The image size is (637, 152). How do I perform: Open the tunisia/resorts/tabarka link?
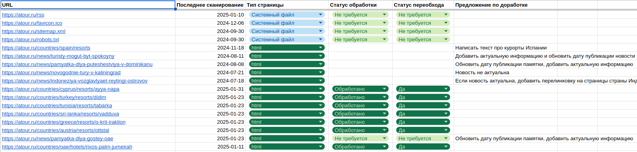[57, 106]
